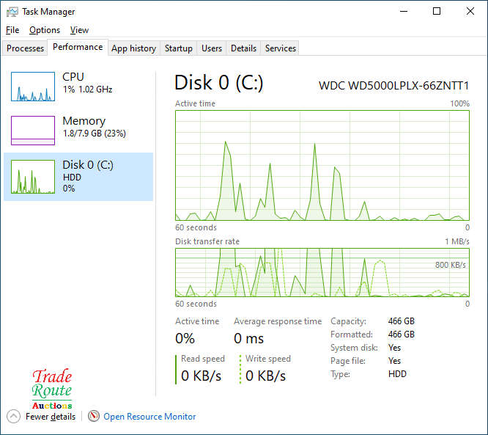This screenshot has width=488, height=435.
Task: Switch to the Details tab
Action: point(243,48)
